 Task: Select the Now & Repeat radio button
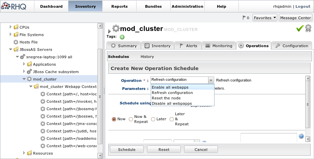pyautogui.click(x=131, y=119)
